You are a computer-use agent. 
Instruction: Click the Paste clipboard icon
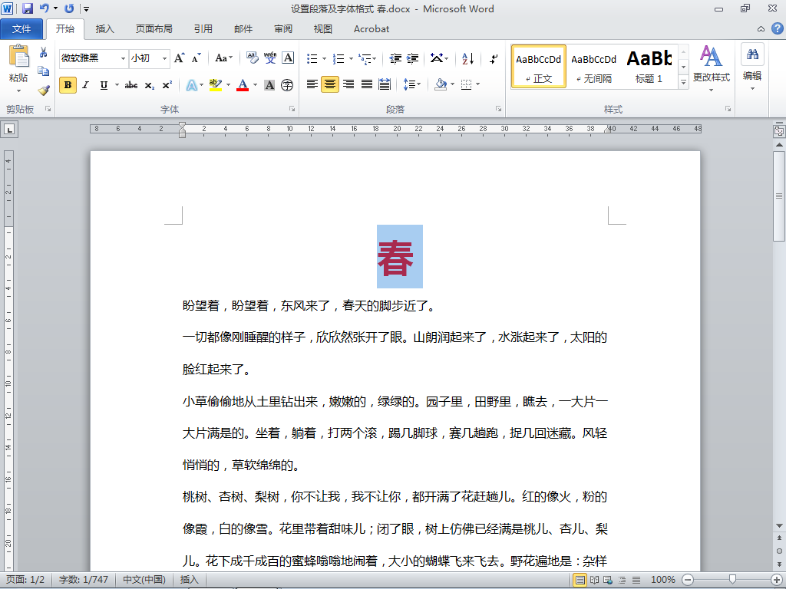(19, 56)
